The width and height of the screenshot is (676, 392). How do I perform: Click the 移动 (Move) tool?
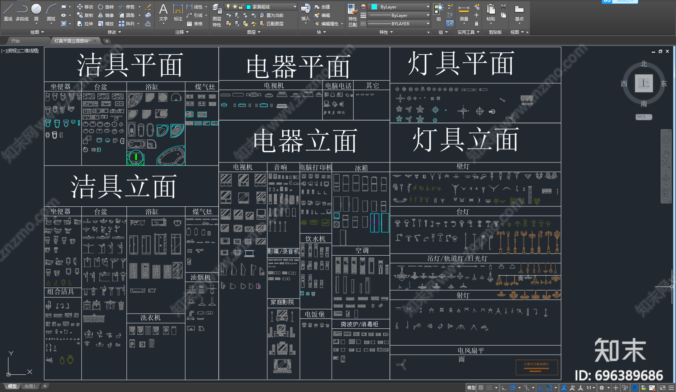pyautogui.click(x=85, y=7)
